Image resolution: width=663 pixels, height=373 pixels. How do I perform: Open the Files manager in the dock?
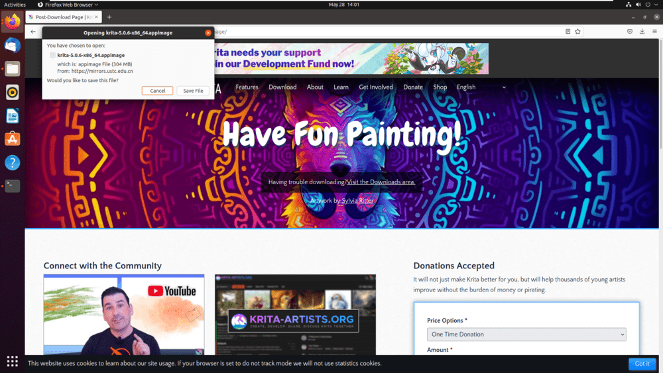[12, 68]
